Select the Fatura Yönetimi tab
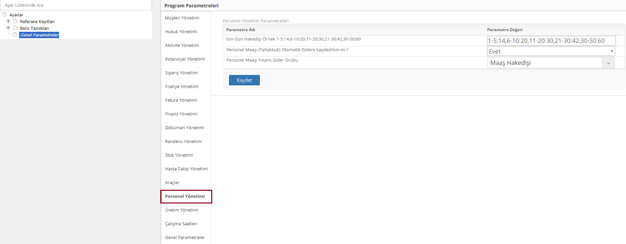The image size is (626, 244). 181,100
